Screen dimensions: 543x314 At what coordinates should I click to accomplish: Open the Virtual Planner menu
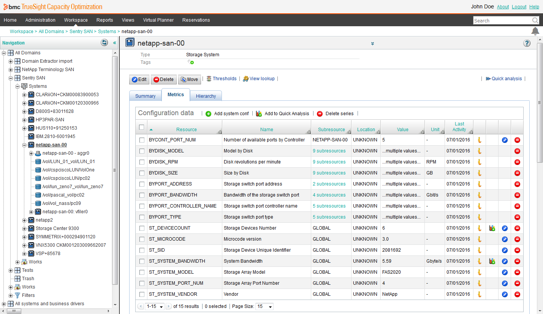(x=158, y=20)
